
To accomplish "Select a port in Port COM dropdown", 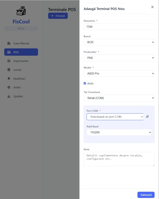I will (115, 117).
